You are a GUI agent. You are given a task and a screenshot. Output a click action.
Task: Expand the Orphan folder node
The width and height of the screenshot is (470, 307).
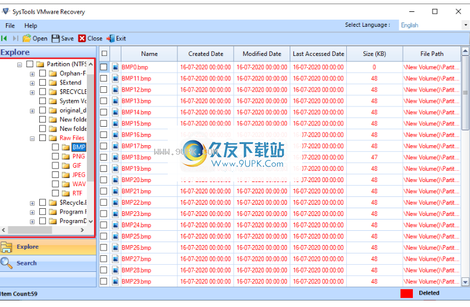coord(32,74)
